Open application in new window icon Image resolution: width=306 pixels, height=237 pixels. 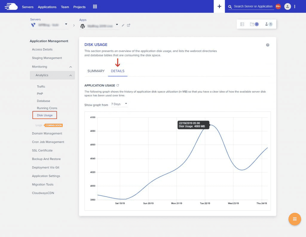pos(128,25)
